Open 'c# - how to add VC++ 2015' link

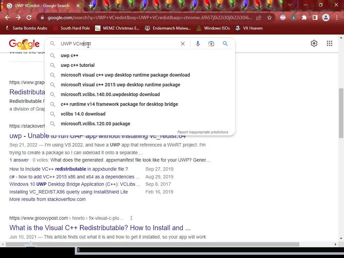point(74,177)
